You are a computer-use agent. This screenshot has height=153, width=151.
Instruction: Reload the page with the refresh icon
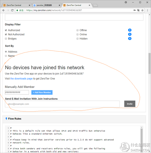click(x=12, y=10)
